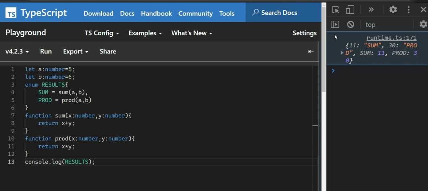Screen dimensions: 428x191
Task: Open the Community nav item
Action: (195, 13)
